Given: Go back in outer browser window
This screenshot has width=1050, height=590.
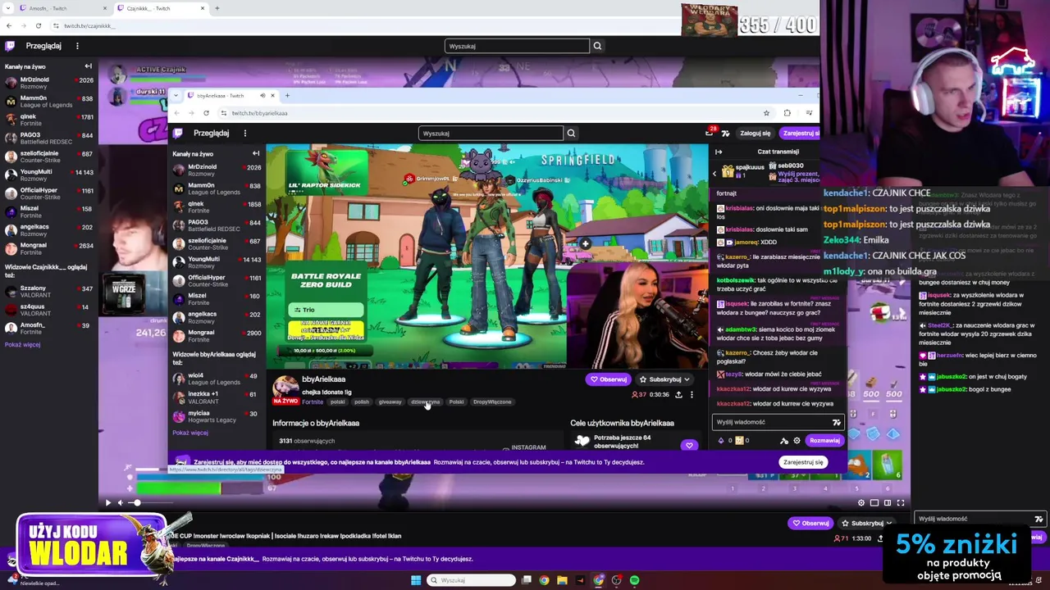Looking at the screenshot, I should [9, 25].
